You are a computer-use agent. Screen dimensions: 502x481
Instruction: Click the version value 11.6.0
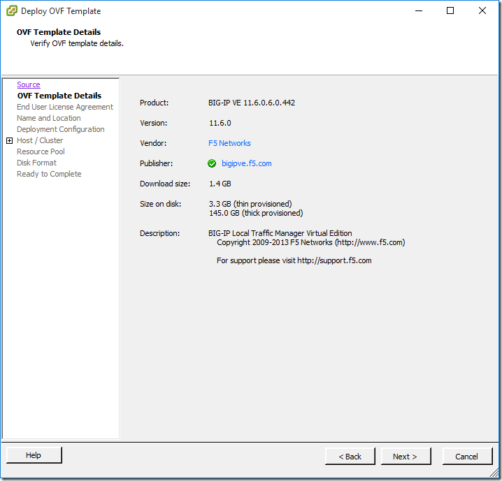[220, 123]
